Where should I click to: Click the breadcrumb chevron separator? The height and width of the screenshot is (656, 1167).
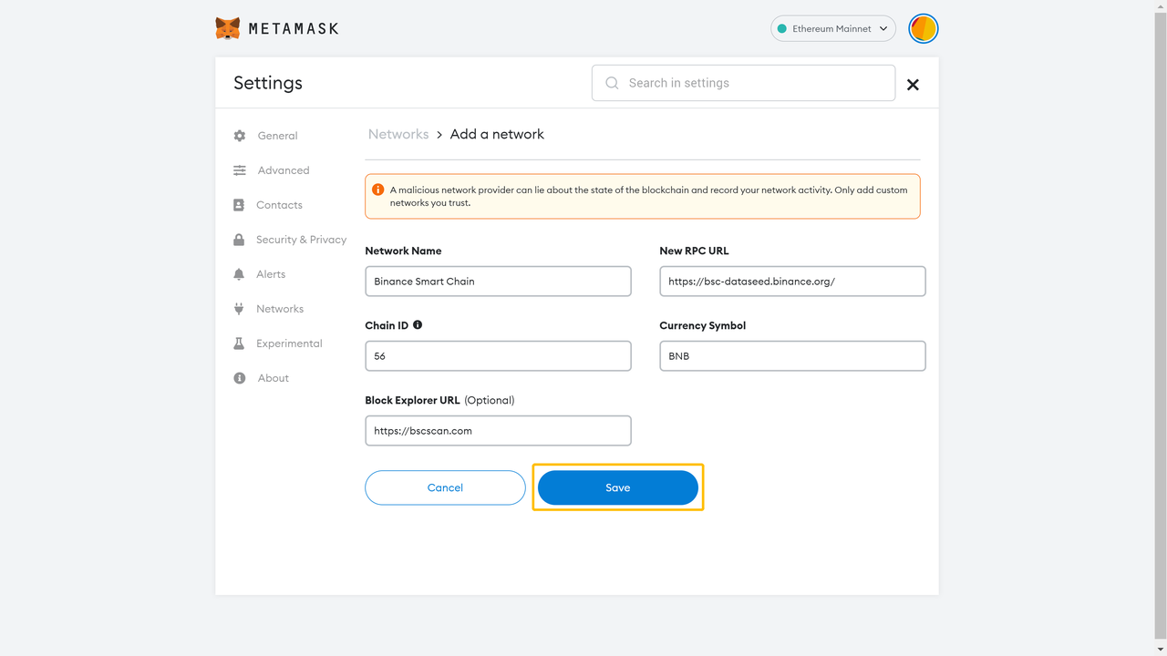pos(439,134)
